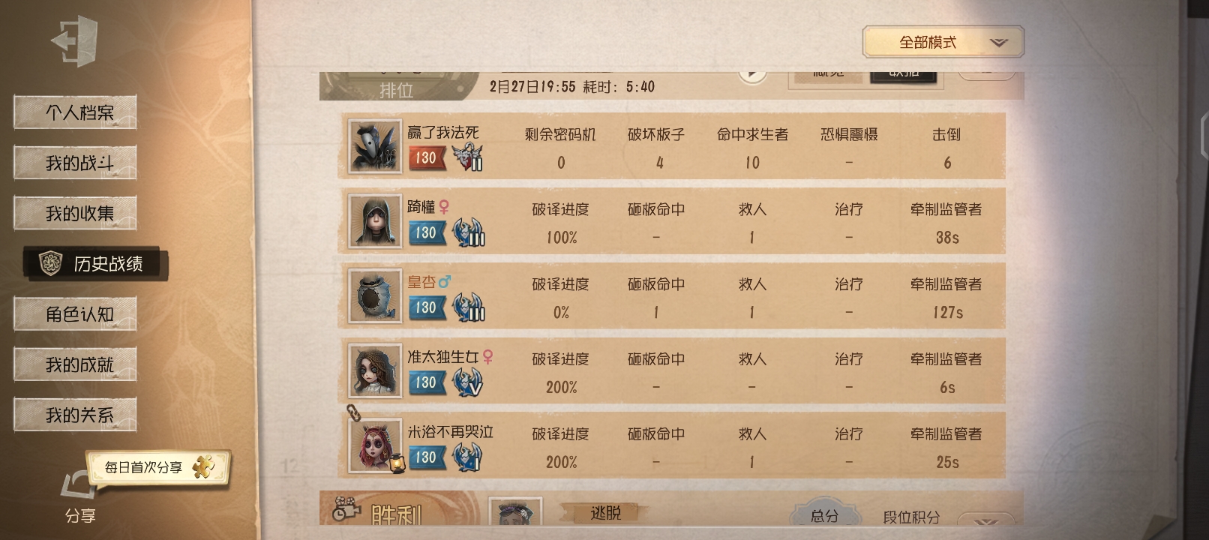Click the puzzle piece daily share reward

click(x=203, y=466)
